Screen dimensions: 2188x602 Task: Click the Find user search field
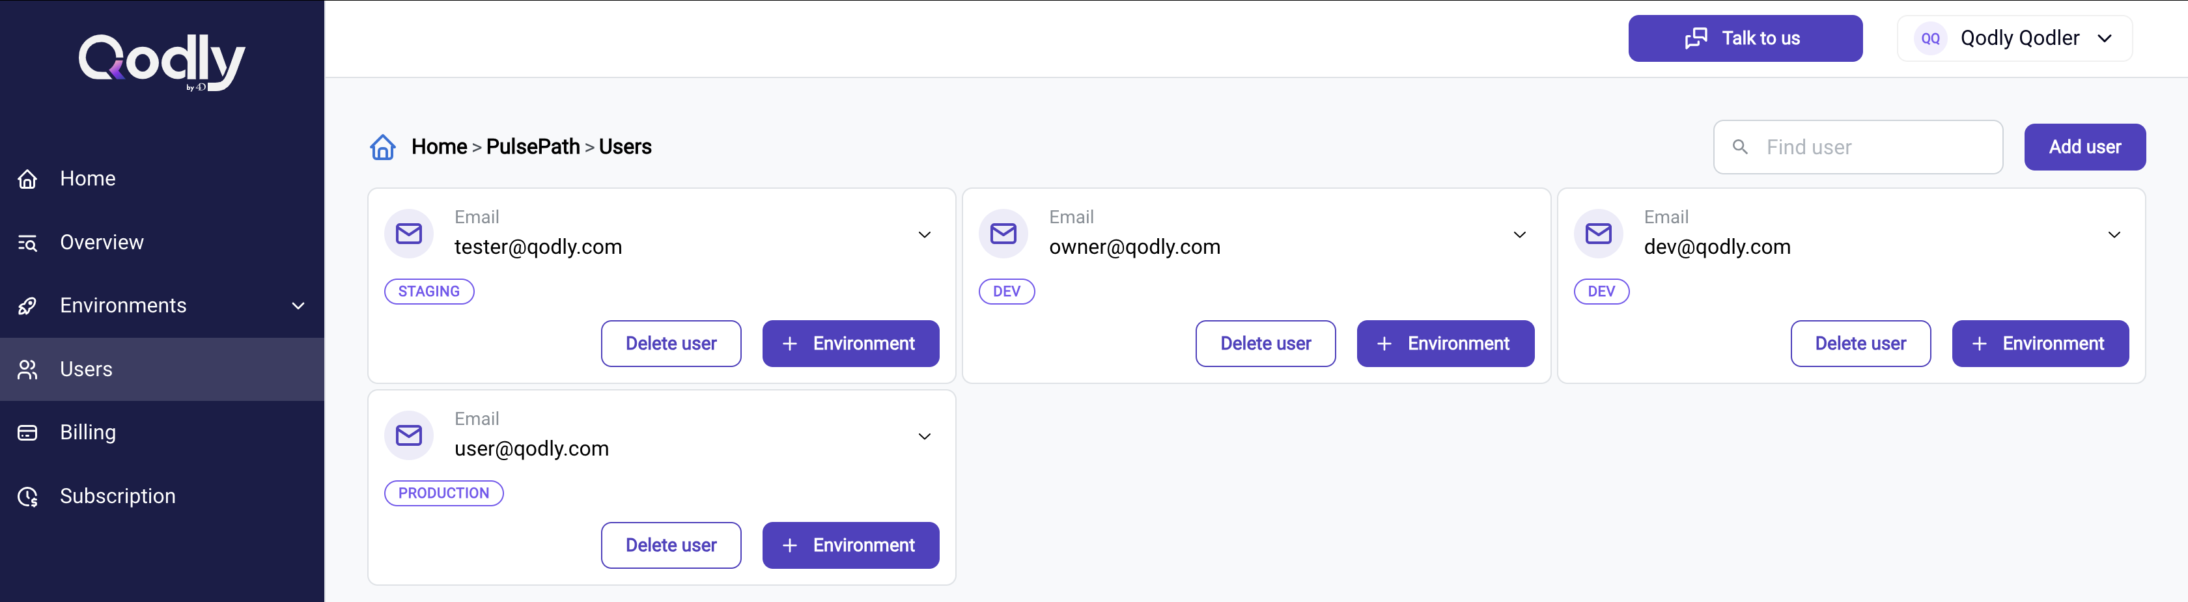(1858, 147)
